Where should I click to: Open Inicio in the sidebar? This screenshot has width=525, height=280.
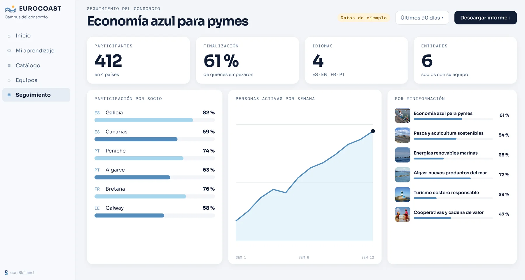point(36,36)
